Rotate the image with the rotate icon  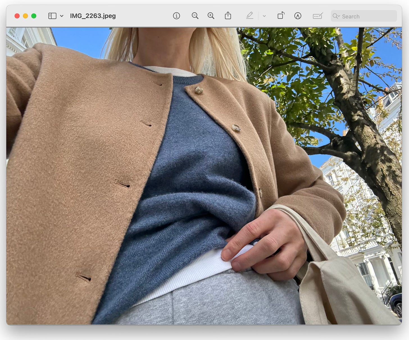pos(281,15)
